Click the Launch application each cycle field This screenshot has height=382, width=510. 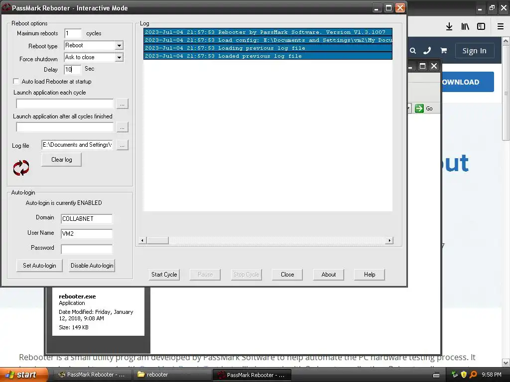[x=65, y=104]
